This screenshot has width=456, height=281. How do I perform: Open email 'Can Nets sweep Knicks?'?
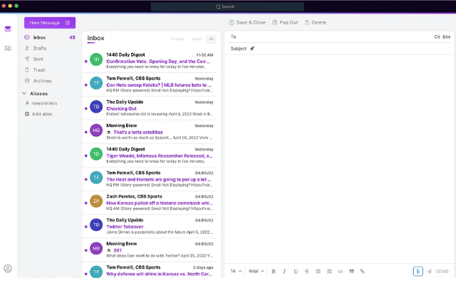pos(150,85)
